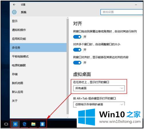Open Task View on the taskbar
This screenshot has width=144, height=129.
click(6, 124)
